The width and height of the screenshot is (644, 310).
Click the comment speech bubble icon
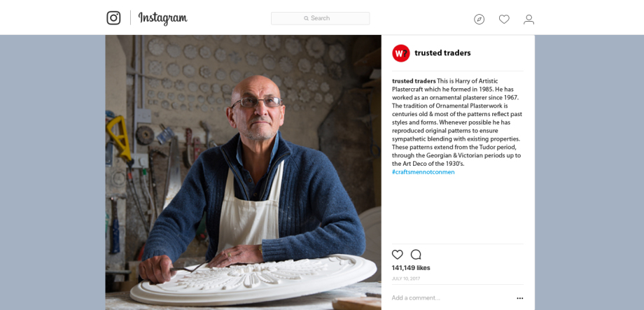pyautogui.click(x=416, y=255)
